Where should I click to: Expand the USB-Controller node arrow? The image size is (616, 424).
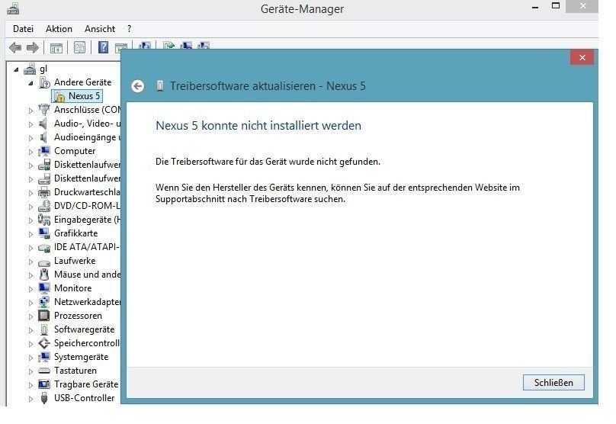30,399
